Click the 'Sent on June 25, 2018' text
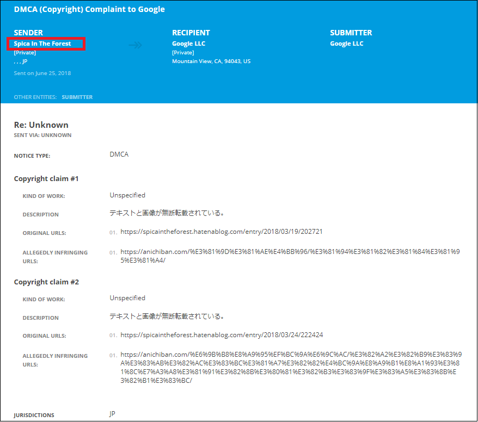The height and width of the screenshot is (422, 478). coord(42,73)
